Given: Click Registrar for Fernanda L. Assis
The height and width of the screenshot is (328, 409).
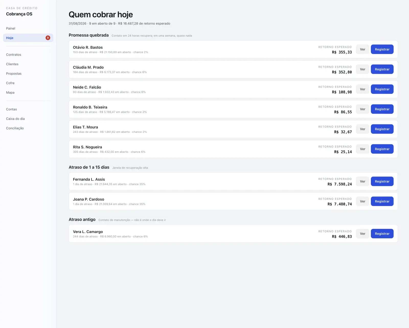Looking at the screenshot, I should (382, 181).
